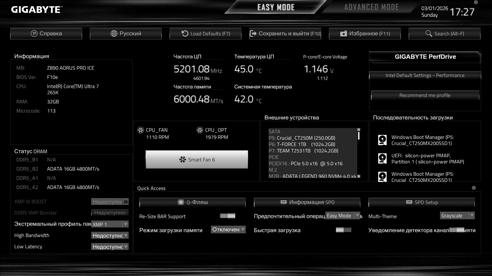The height and width of the screenshot is (276, 492).
Task: Click the CPU_OPT speed 1979 RPM
Action: 217,137
